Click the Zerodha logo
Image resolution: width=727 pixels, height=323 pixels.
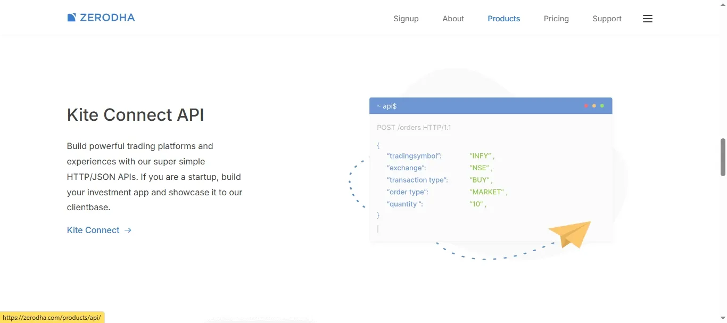pos(101,18)
